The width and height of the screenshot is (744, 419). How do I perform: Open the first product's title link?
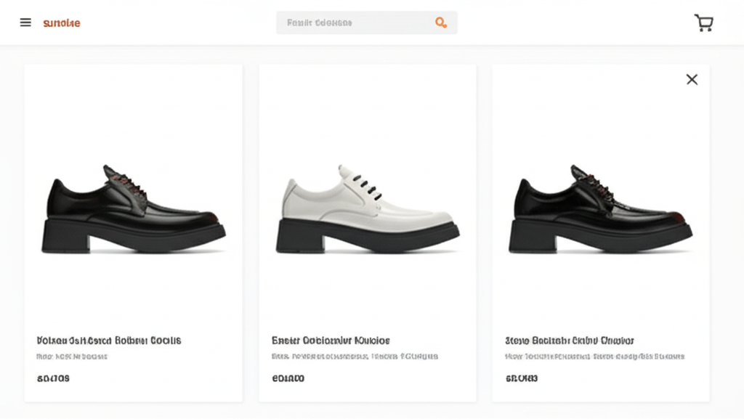pyautogui.click(x=109, y=340)
